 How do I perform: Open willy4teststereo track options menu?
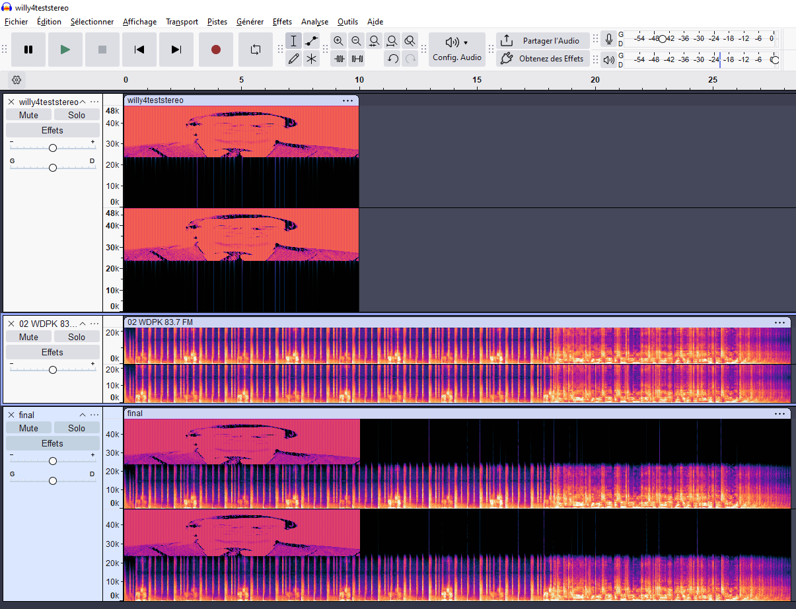[x=94, y=102]
